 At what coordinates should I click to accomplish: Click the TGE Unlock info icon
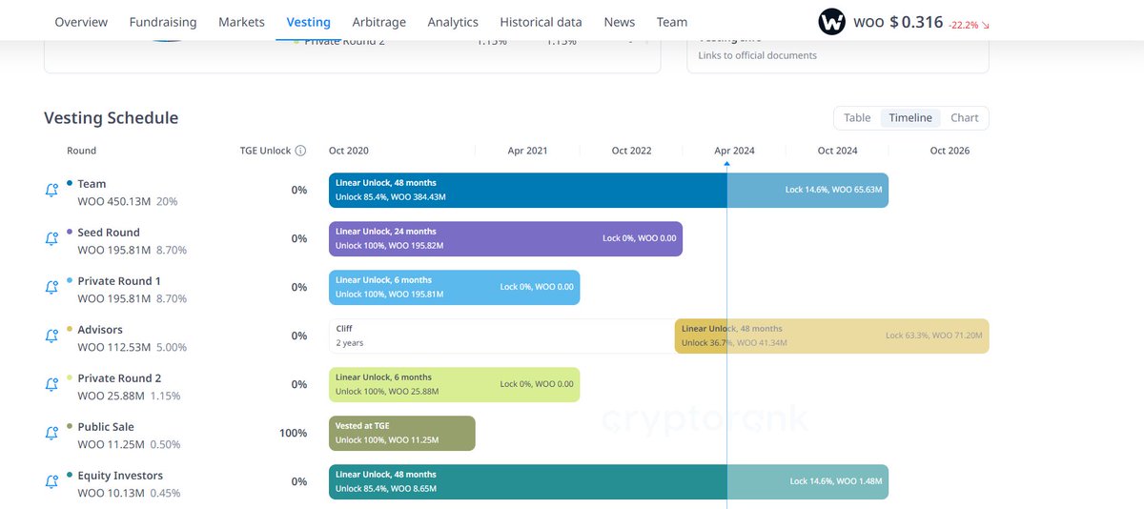click(x=300, y=151)
